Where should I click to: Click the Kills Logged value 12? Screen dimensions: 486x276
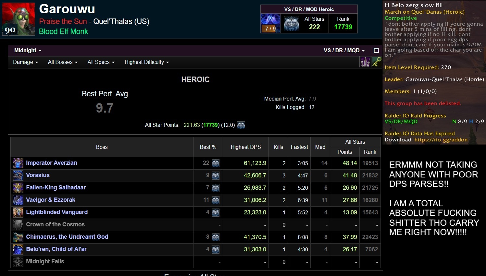tap(312, 107)
